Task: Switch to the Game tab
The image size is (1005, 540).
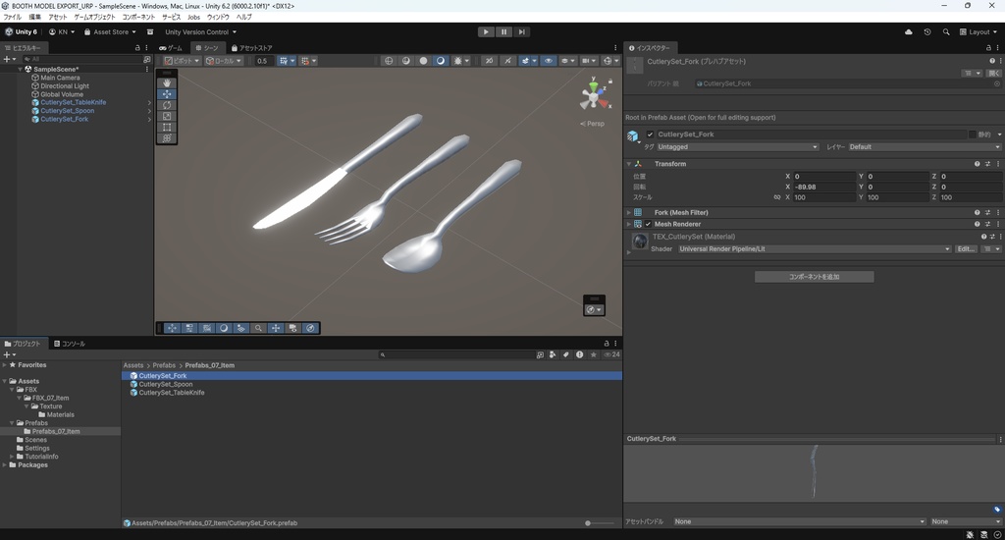Action: pyautogui.click(x=171, y=48)
